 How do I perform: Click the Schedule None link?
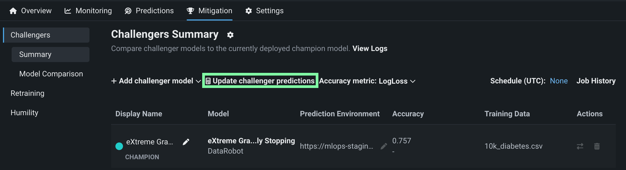click(559, 81)
